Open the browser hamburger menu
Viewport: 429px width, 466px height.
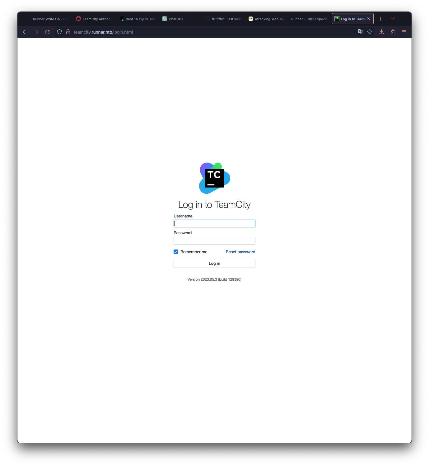click(x=404, y=32)
